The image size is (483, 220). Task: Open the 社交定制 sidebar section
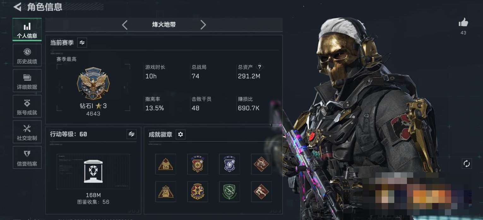point(27,132)
